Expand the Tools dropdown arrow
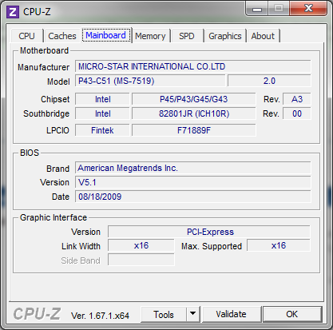Viewport: 333px width, 330px height. pyautogui.click(x=193, y=314)
